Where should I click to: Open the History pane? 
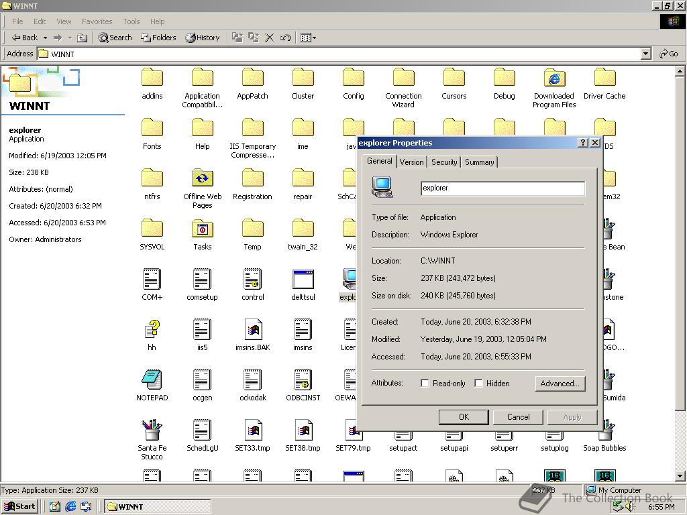tap(202, 38)
